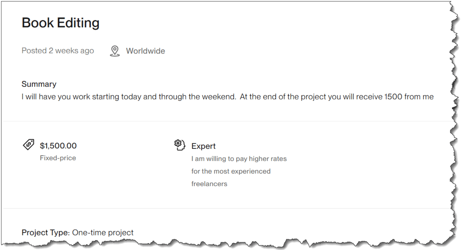Click the number 1500 in summary sentence
The height and width of the screenshot is (250, 462).
[x=393, y=97]
